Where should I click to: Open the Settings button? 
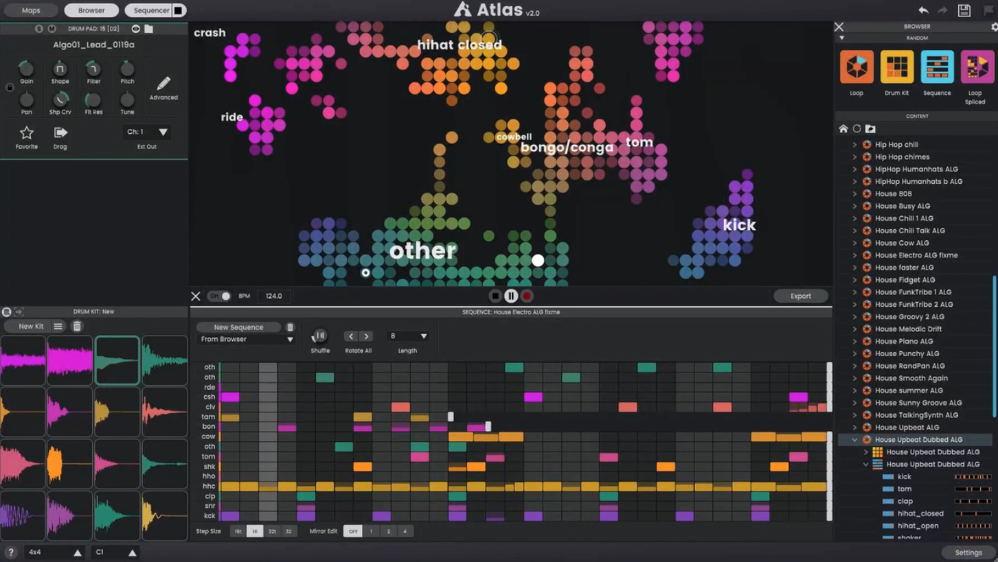pos(968,553)
